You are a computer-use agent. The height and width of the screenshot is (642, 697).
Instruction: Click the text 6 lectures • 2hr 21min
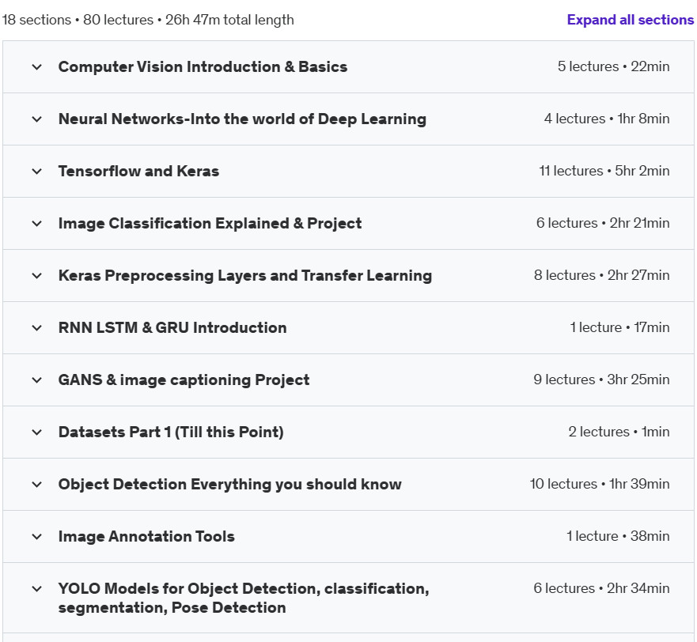(x=603, y=223)
